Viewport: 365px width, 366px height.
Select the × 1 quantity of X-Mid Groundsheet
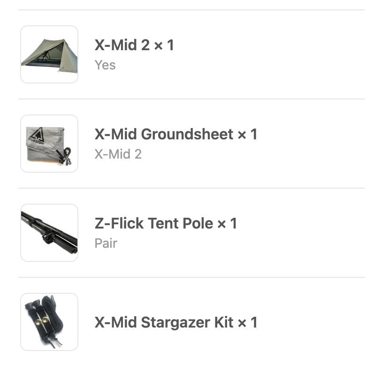click(248, 134)
